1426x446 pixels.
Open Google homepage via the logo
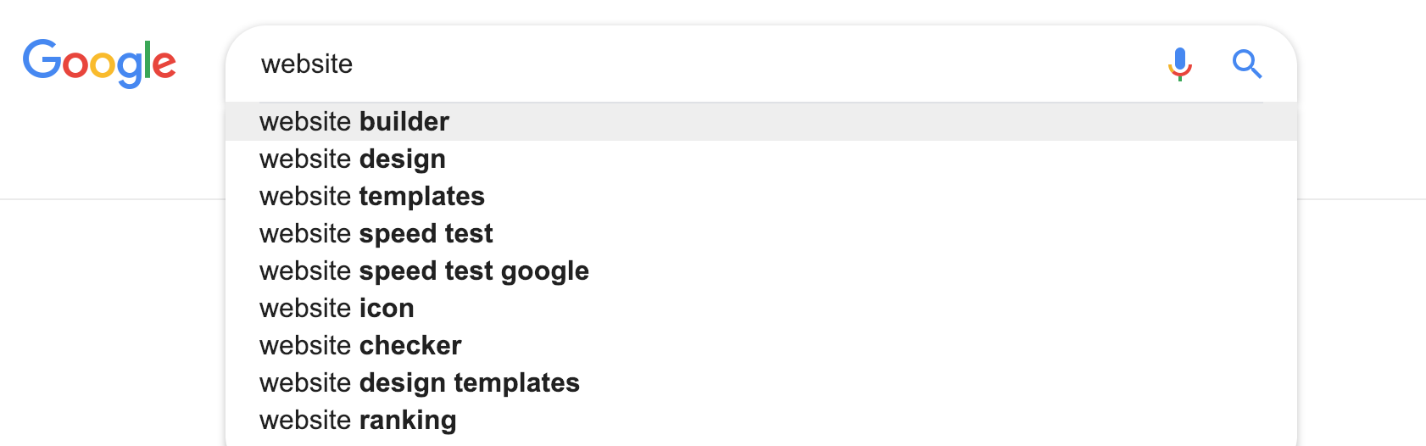[x=99, y=63]
